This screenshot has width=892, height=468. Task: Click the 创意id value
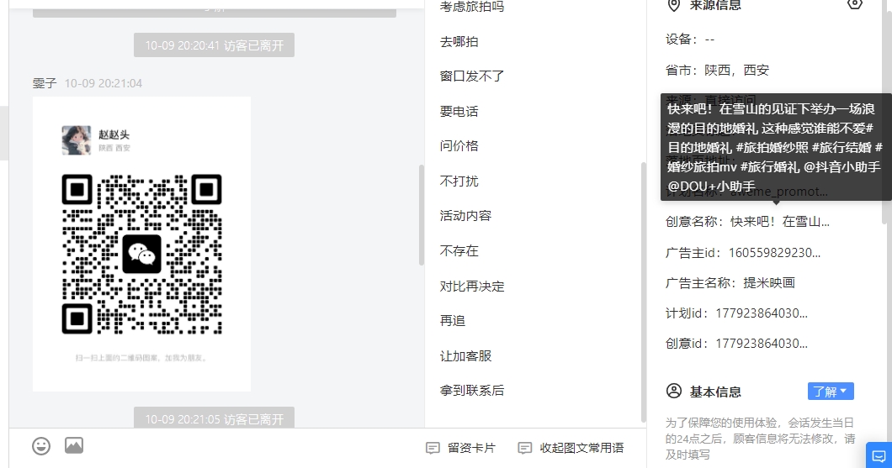tap(762, 344)
